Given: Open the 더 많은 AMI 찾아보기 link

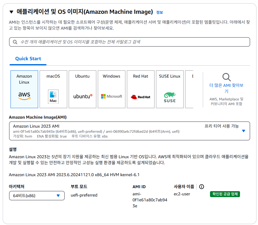Looking at the screenshot, I should 226,88.
